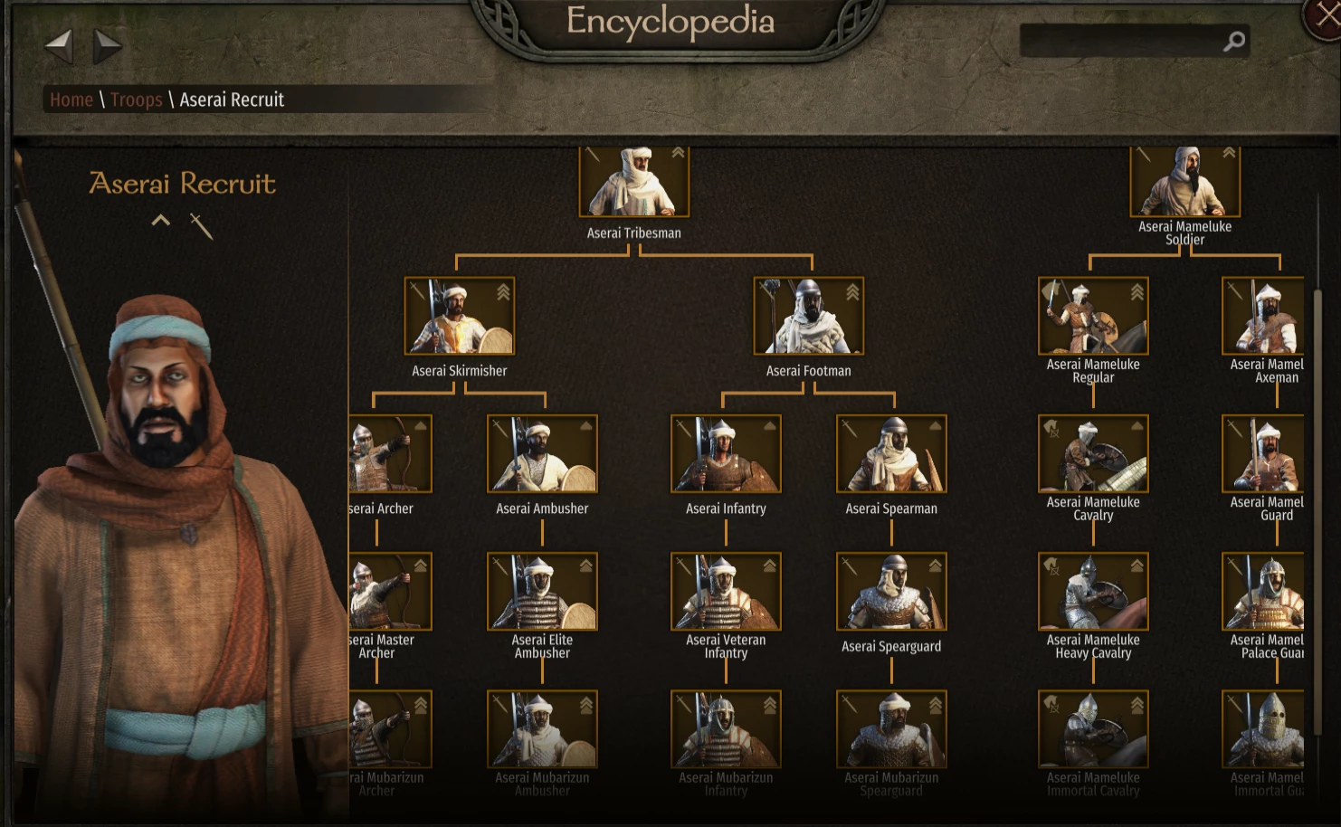Open the Aserai Tribesman troop portrait
This screenshot has width=1341, height=827.
click(x=634, y=181)
